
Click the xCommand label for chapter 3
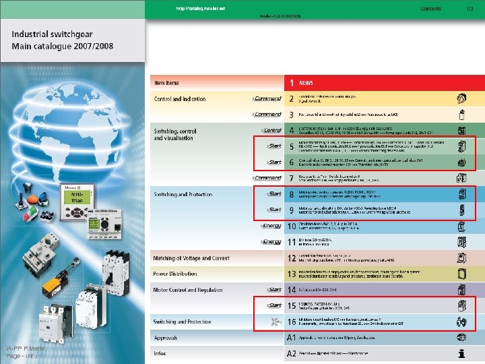[267, 115]
